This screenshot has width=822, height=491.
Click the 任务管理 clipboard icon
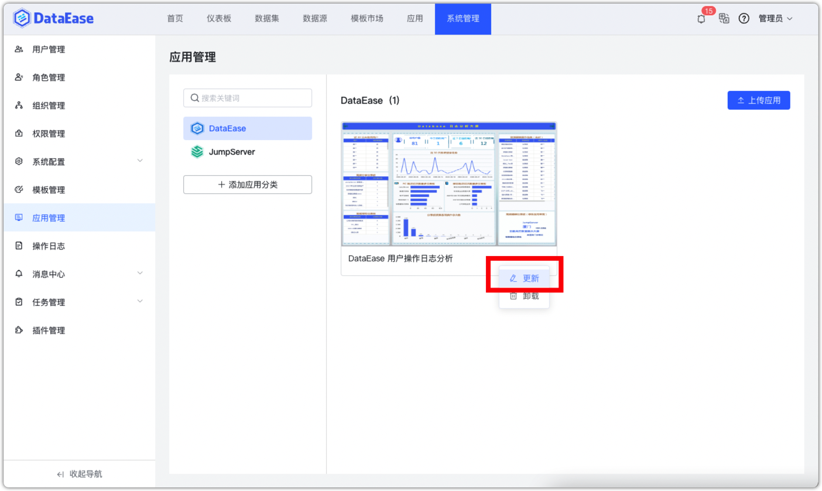[x=19, y=302]
